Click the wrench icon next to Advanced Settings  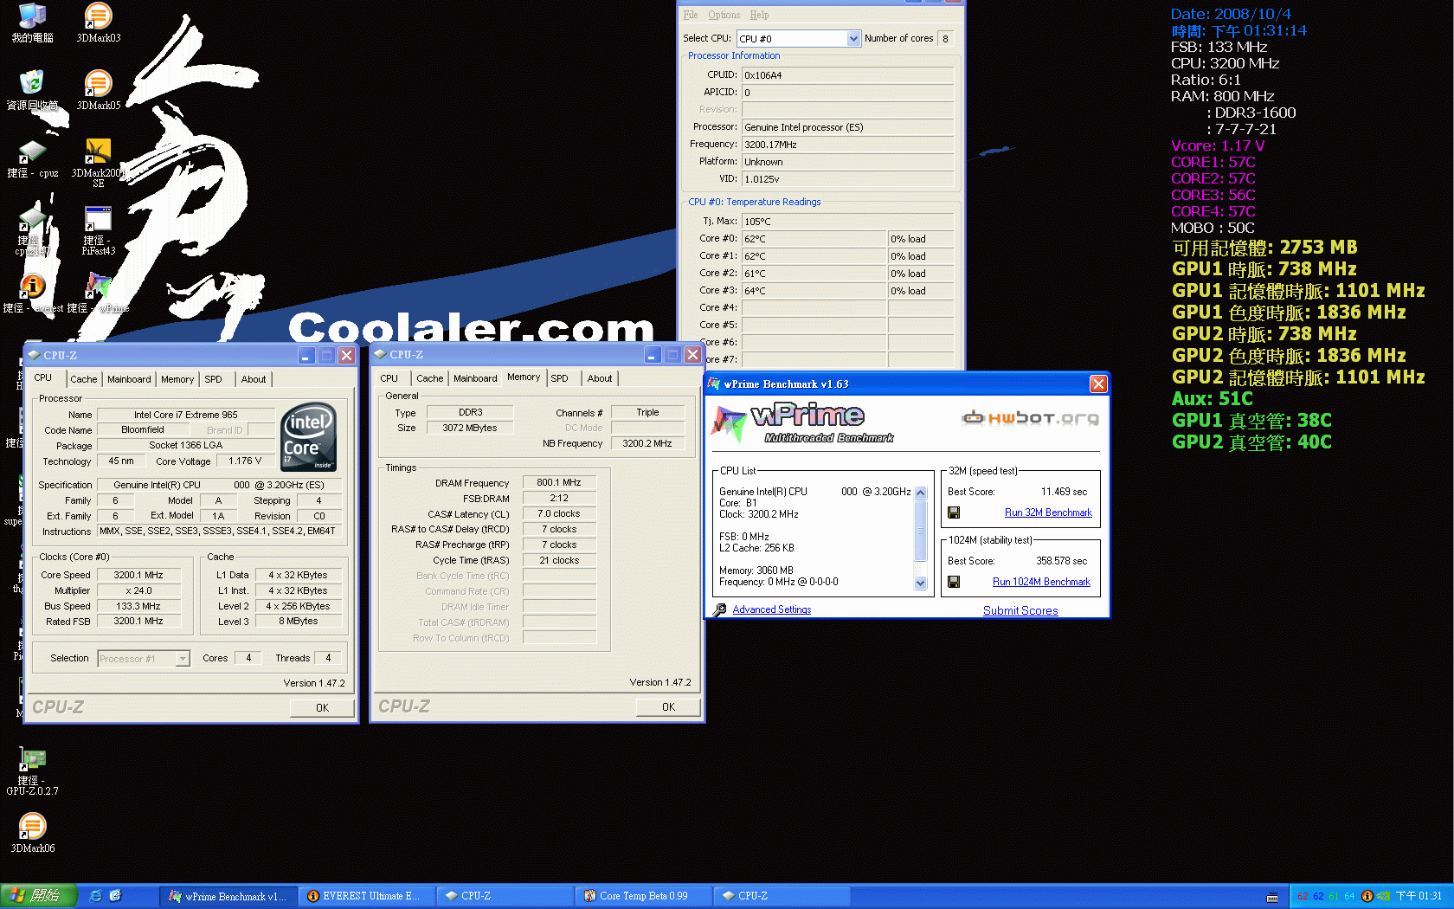click(x=719, y=609)
